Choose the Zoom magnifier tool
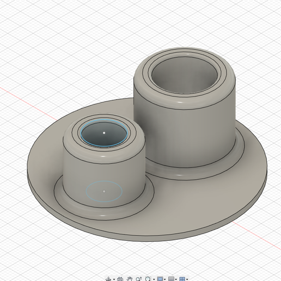 pos(139,279)
